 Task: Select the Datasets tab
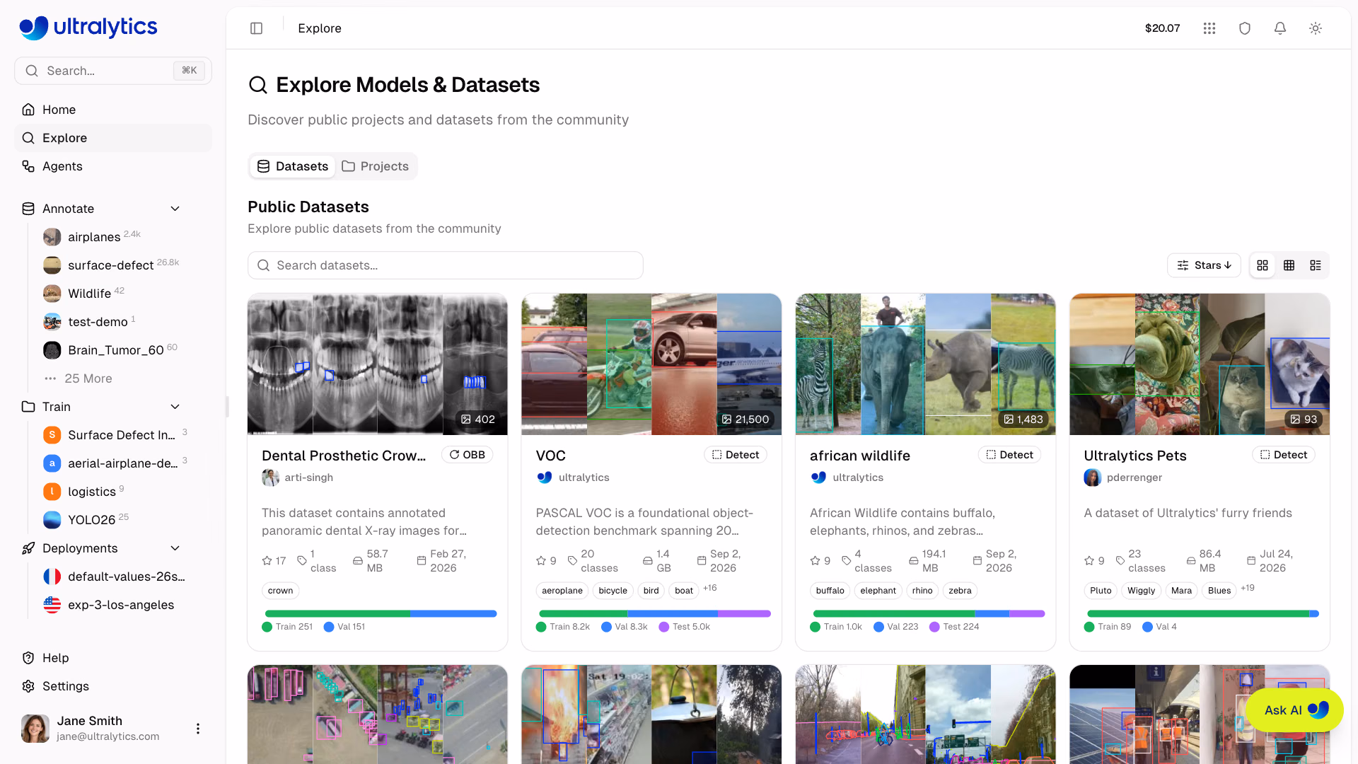293,166
